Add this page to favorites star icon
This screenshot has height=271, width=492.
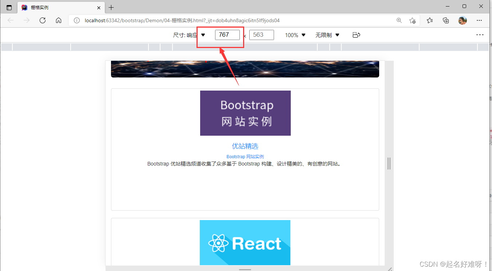coord(412,20)
